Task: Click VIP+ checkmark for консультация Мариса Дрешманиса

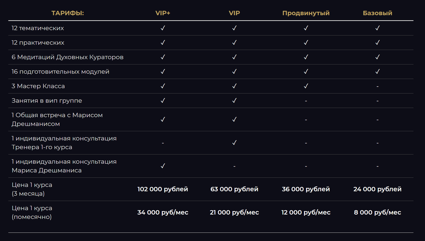Action: (x=163, y=166)
